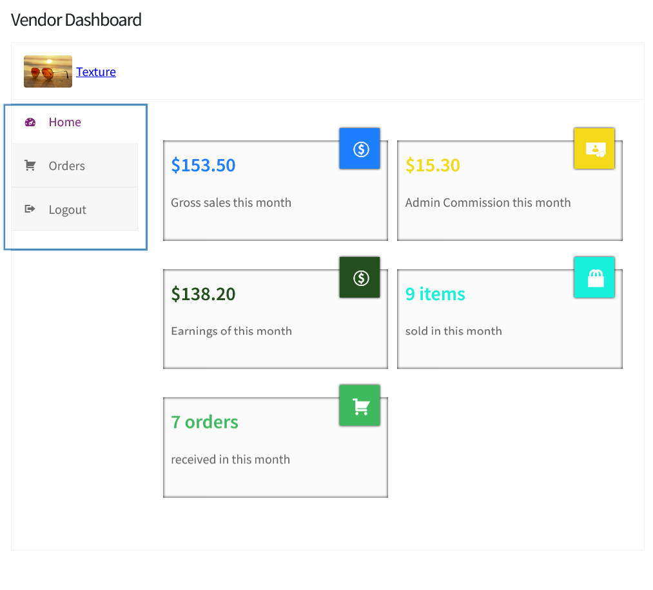
Task: Click the Vendor Dashboard heading
Action: pos(76,19)
